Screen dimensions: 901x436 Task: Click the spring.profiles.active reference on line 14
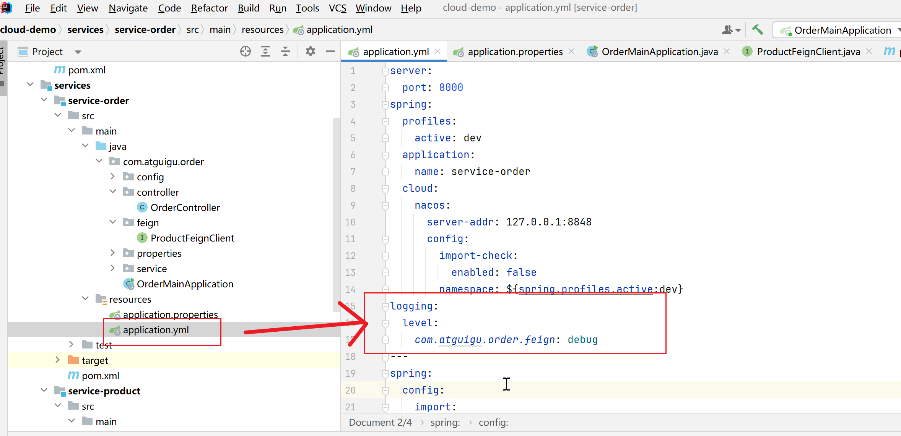pos(585,289)
